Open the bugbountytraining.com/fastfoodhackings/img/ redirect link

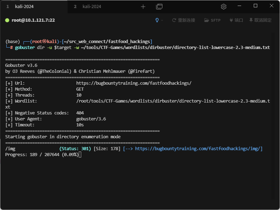pyautogui.click(x=198, y=149)
